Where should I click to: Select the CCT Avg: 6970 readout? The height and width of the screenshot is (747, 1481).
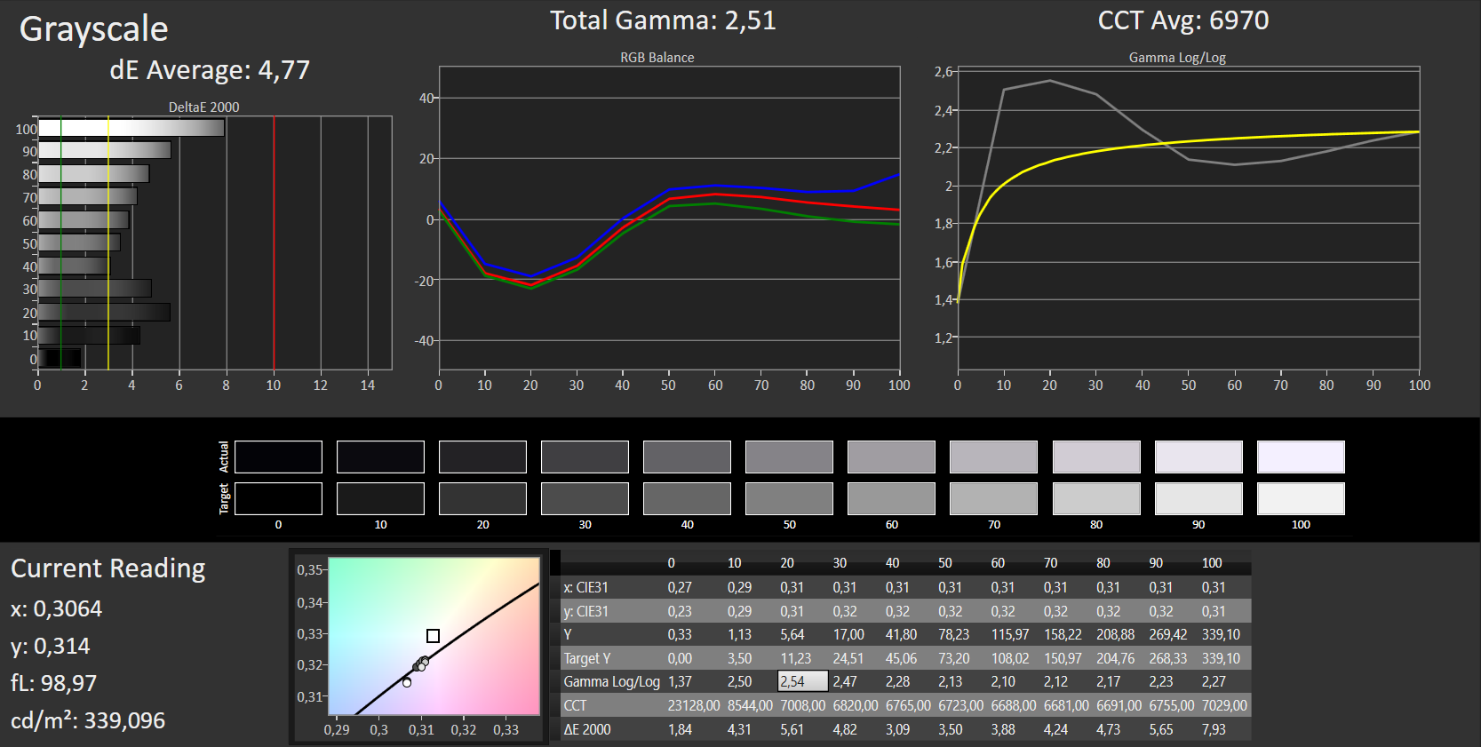(x=1183, y=20)
